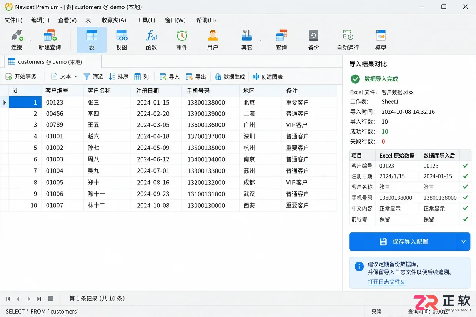This screenshot has width=476, height=317.
Task: Click the 文本 toolbar button
Action: coord(61,76)
